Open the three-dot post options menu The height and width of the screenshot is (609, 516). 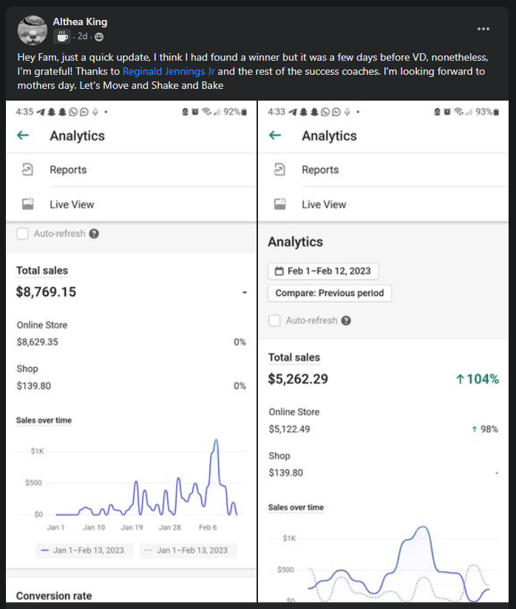pyautogui.click(x=483, y=29)
